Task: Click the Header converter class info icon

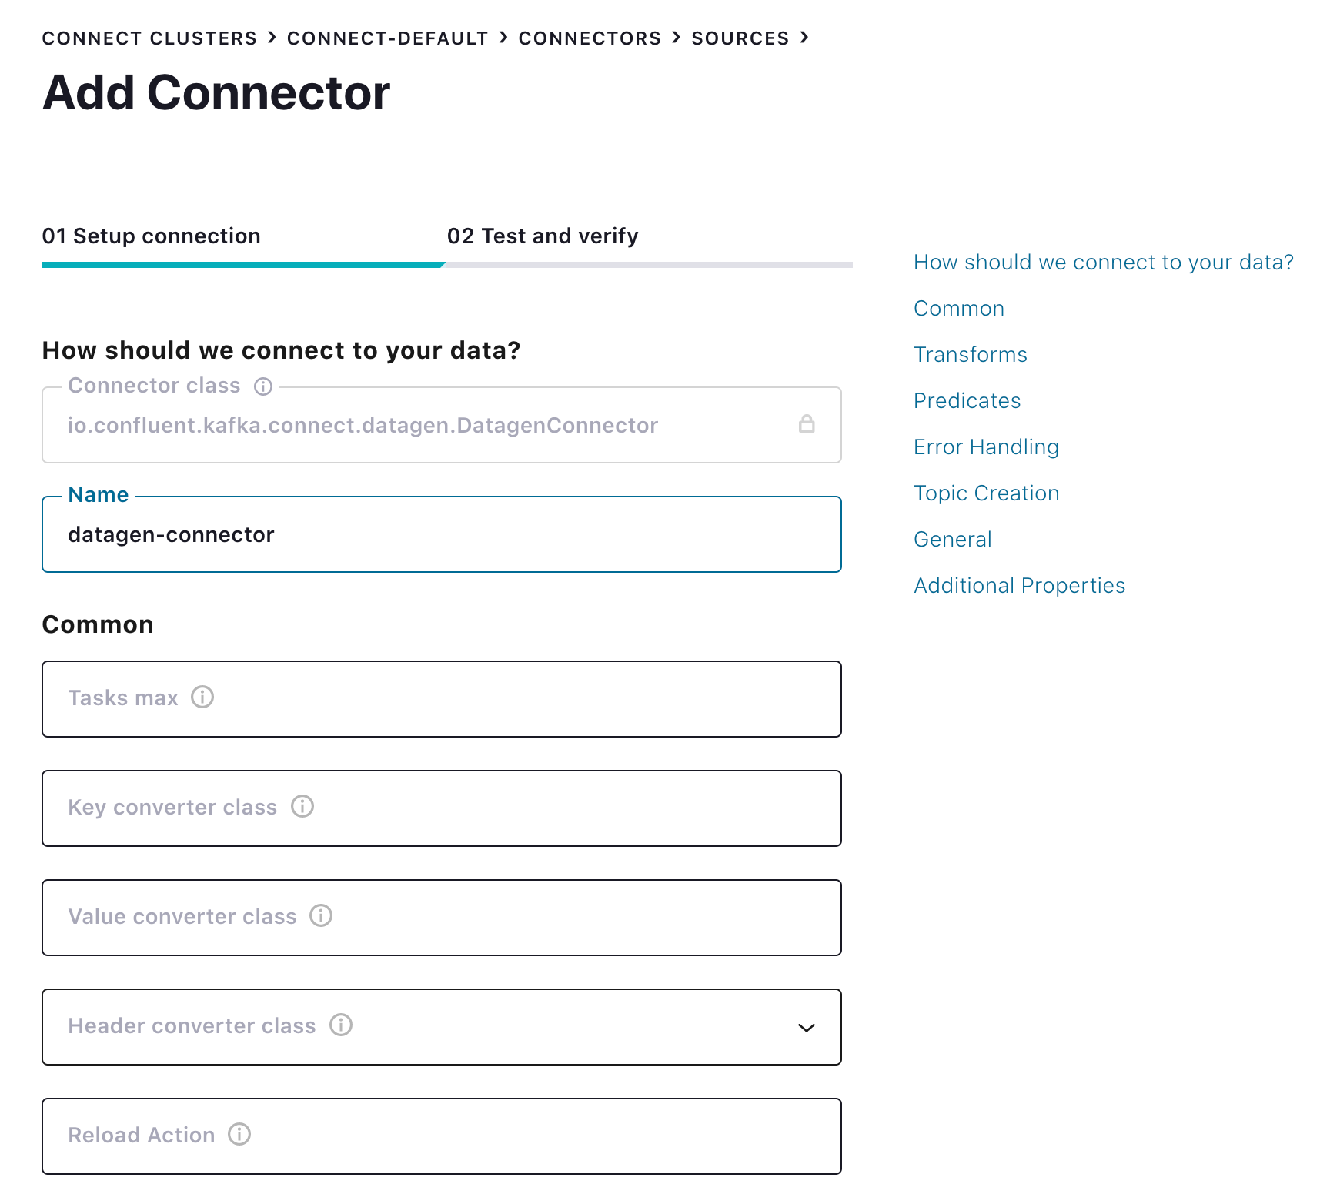Action: (x=341, y=1025)
